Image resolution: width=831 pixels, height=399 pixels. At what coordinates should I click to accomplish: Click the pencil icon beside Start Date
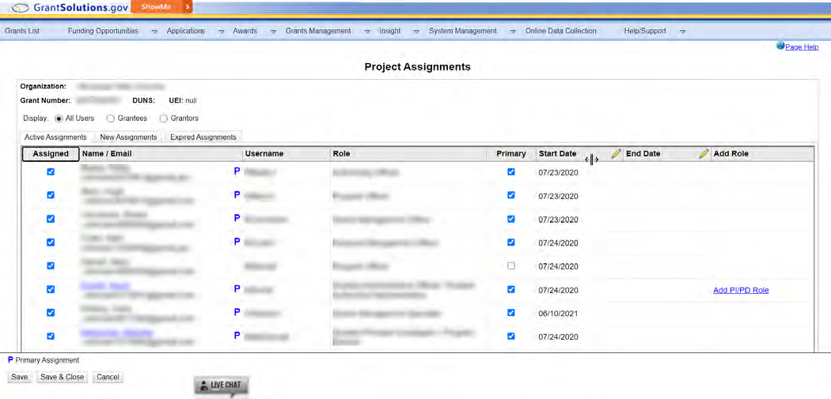click(x=615, y=154)
